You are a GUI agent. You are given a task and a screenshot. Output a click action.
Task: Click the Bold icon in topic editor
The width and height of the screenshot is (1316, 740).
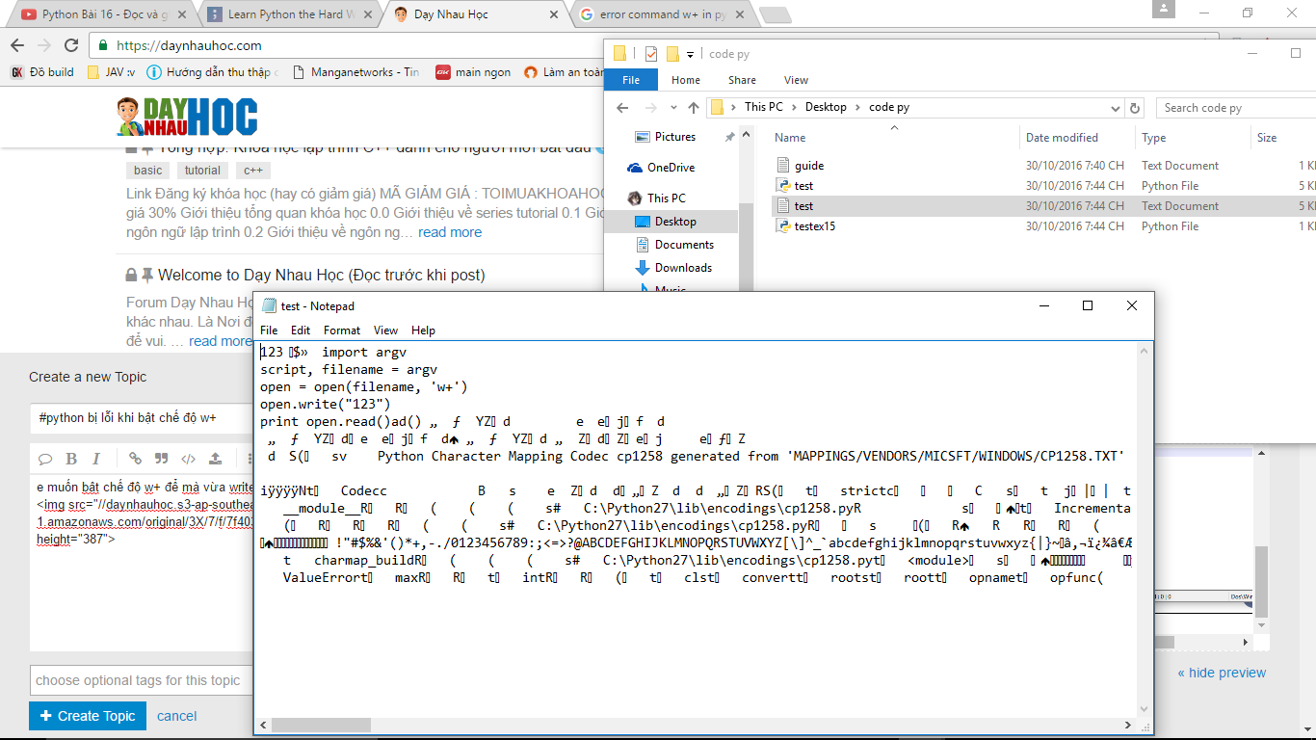(71, 459)
